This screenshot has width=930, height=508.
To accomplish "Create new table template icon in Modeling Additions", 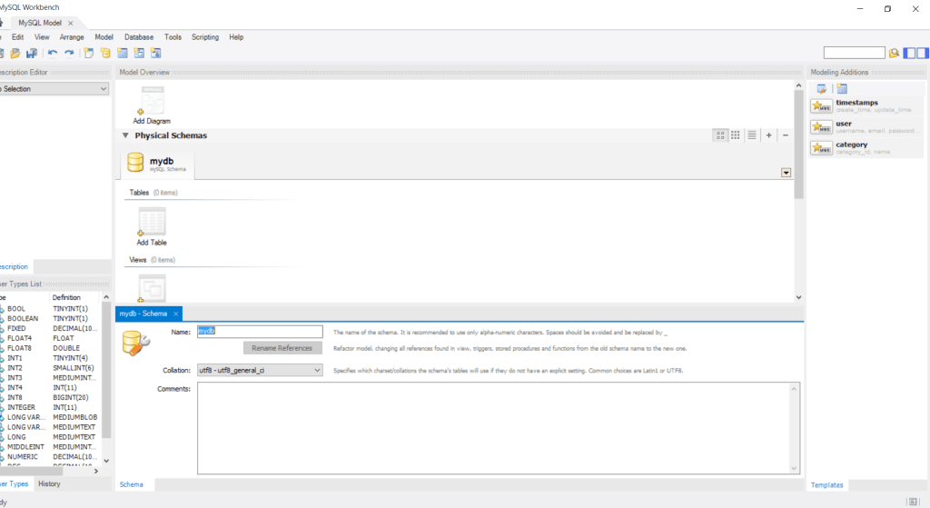I will coord(842,89).
